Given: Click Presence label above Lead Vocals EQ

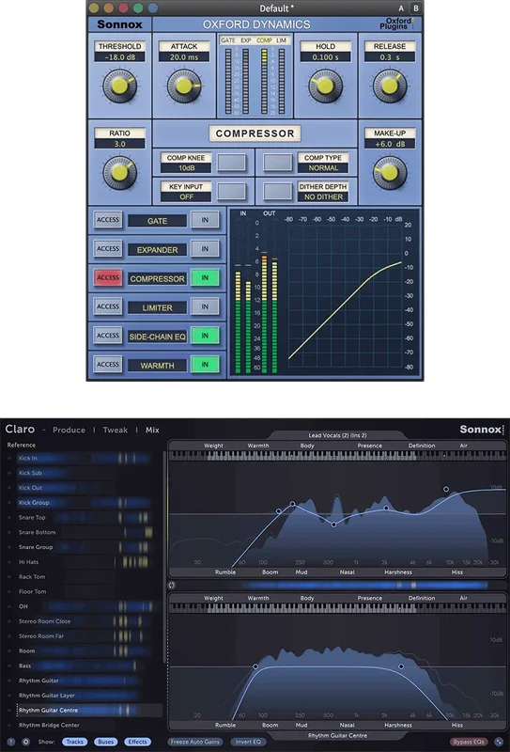Looking at the screenshot, I should tap(369, 446).
